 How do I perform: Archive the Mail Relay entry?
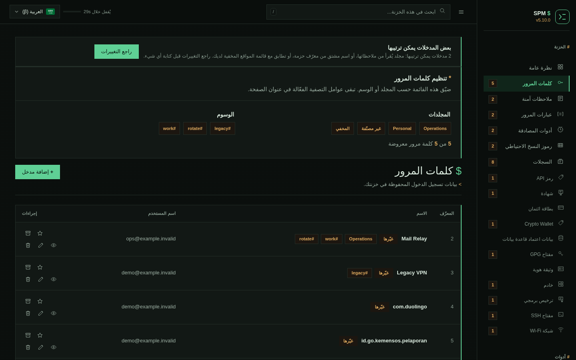pos(28,233)
